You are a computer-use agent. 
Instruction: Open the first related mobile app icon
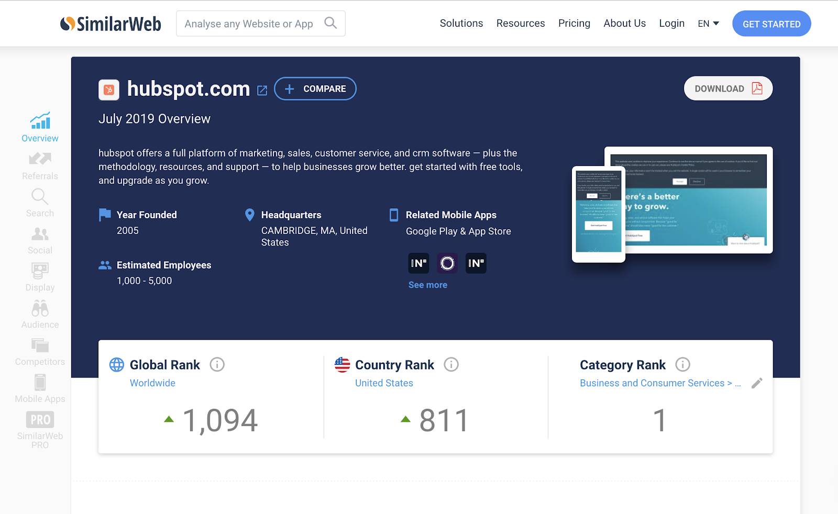click(418, 263)
